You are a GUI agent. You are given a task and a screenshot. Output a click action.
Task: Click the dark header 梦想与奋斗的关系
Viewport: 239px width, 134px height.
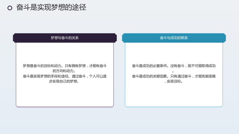coord(65,38)
